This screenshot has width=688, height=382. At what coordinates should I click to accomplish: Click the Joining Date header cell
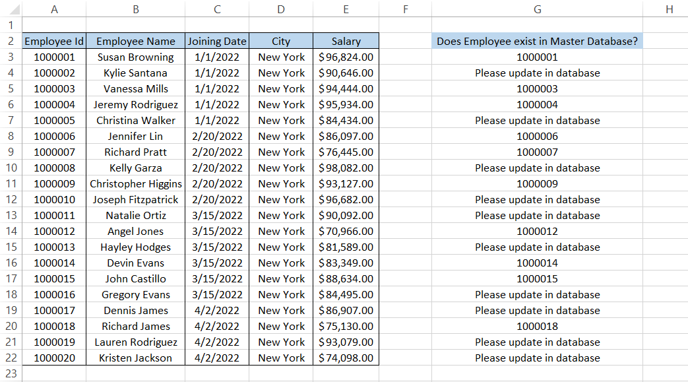click(217, 41)
